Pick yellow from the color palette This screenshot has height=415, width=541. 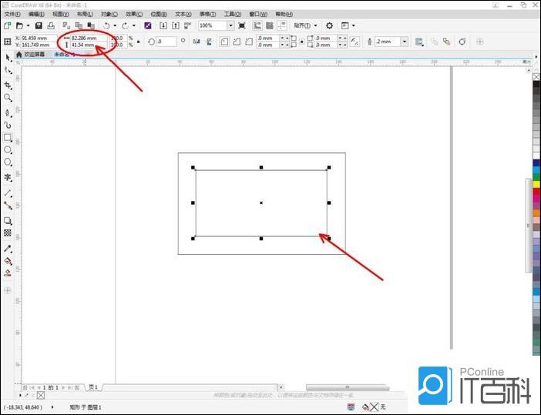tap(536, 185)
